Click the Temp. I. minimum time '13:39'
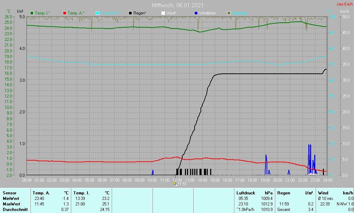This screenshot has height=213, width=354. point(80,199)
